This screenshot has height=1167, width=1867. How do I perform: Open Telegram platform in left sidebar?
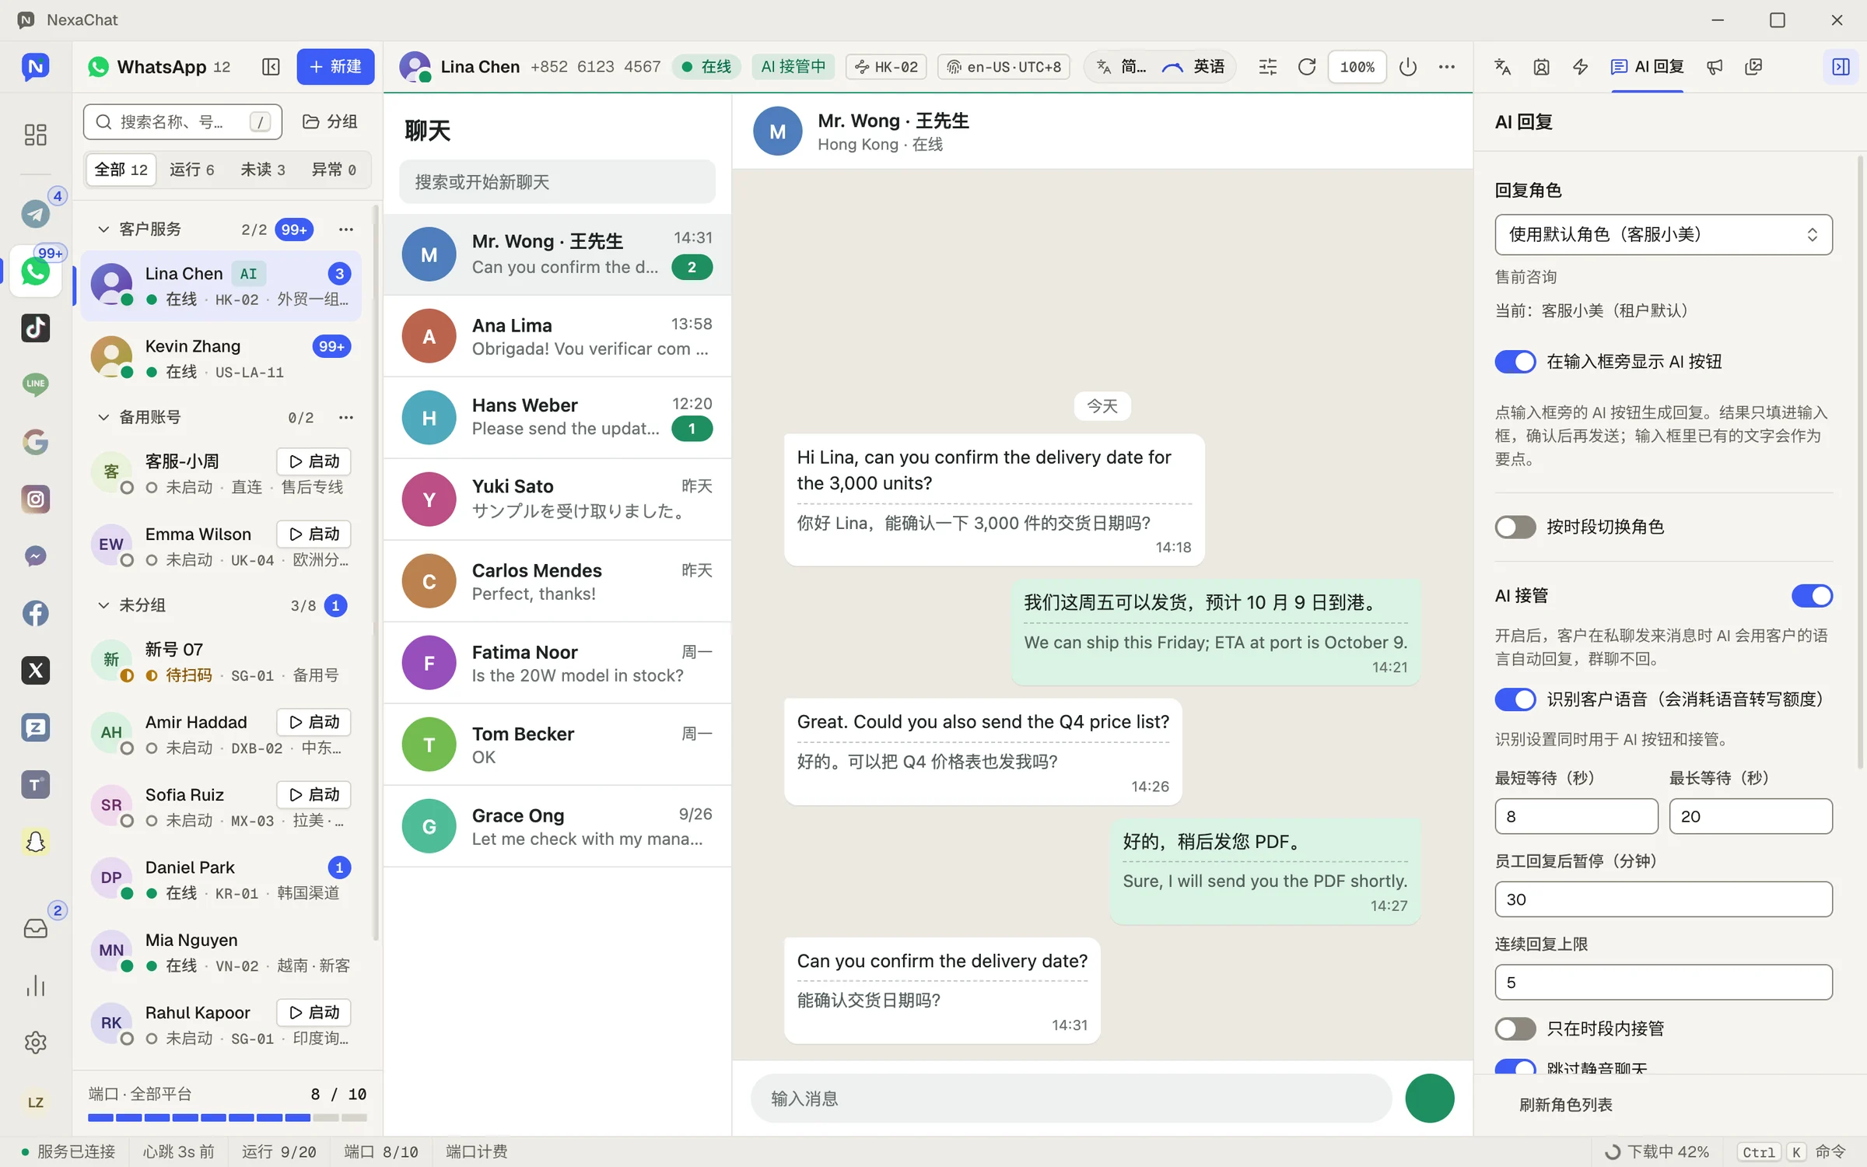36,214
